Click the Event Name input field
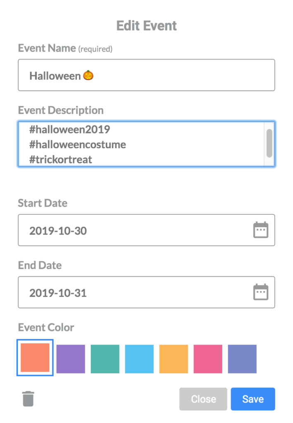293x423 pixels. (146, 75)
